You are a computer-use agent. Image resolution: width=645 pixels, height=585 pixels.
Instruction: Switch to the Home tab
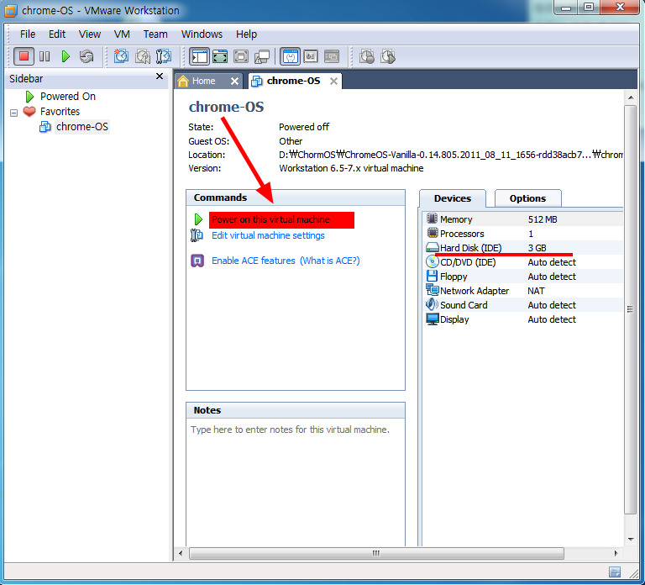(203, 82)
